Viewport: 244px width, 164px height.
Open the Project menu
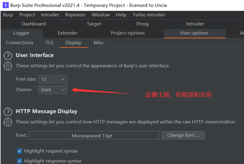point(27,15)
